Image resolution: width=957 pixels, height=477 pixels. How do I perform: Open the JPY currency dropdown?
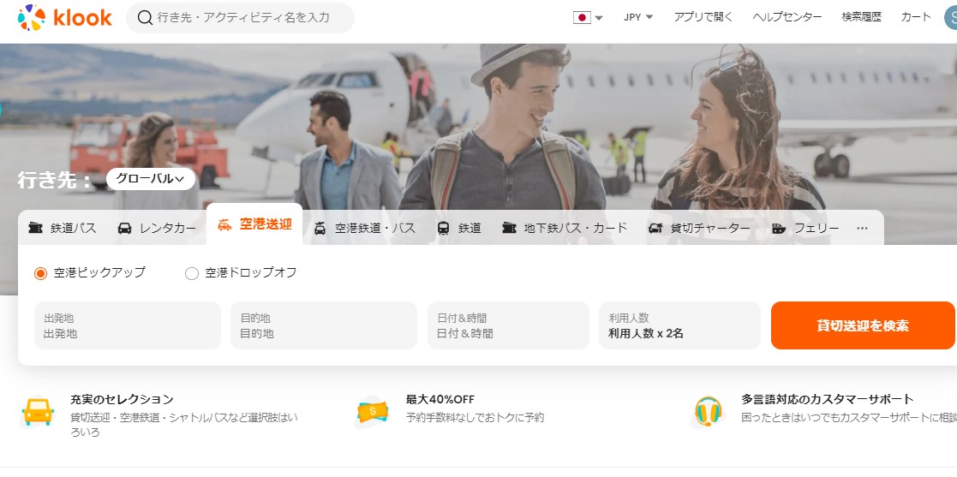click(638, 18)
